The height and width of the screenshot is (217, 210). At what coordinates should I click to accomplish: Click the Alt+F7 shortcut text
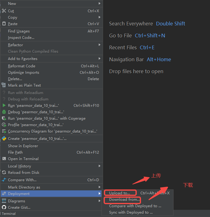(93, 31)
